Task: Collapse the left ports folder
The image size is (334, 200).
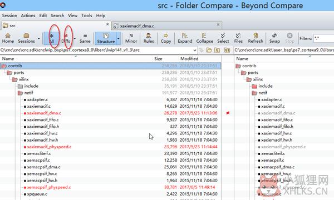Action: tap(9, 73)
